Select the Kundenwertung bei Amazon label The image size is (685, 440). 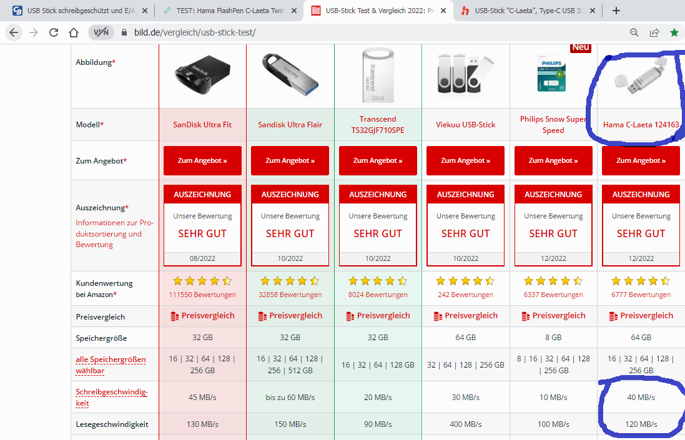104,288
